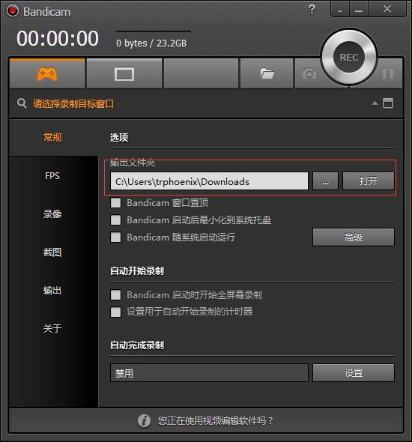
Task: Click the Bandicam red logo icon
Action: click(x=13, y=11)
